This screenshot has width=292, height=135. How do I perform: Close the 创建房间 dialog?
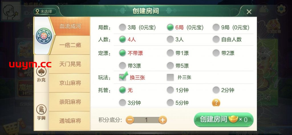(249, 12)
